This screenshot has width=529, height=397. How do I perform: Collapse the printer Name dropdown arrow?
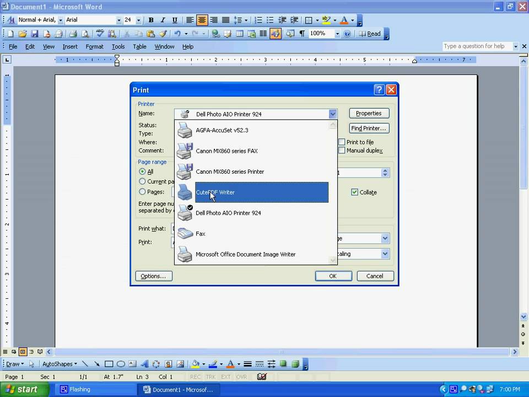[333, 114]
